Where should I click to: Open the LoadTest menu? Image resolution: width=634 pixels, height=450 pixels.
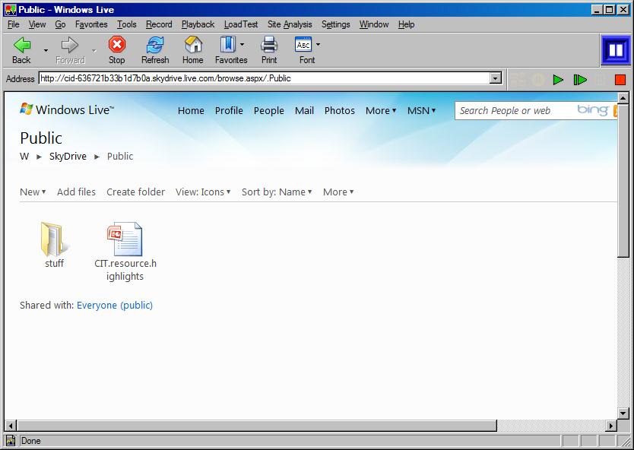(x=241, y=24)
